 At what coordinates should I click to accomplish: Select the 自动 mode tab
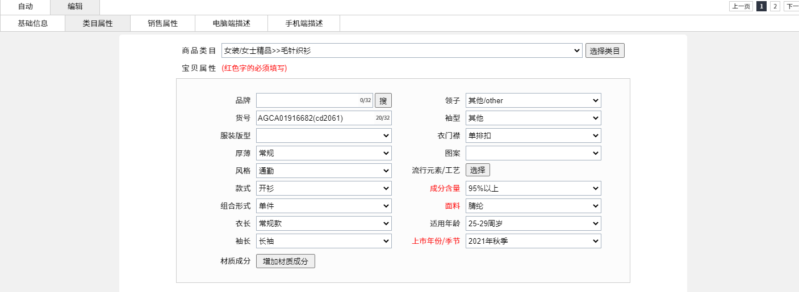(25, 7)
